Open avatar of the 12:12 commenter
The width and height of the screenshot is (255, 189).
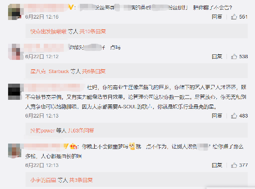click(x=14, y=52)
